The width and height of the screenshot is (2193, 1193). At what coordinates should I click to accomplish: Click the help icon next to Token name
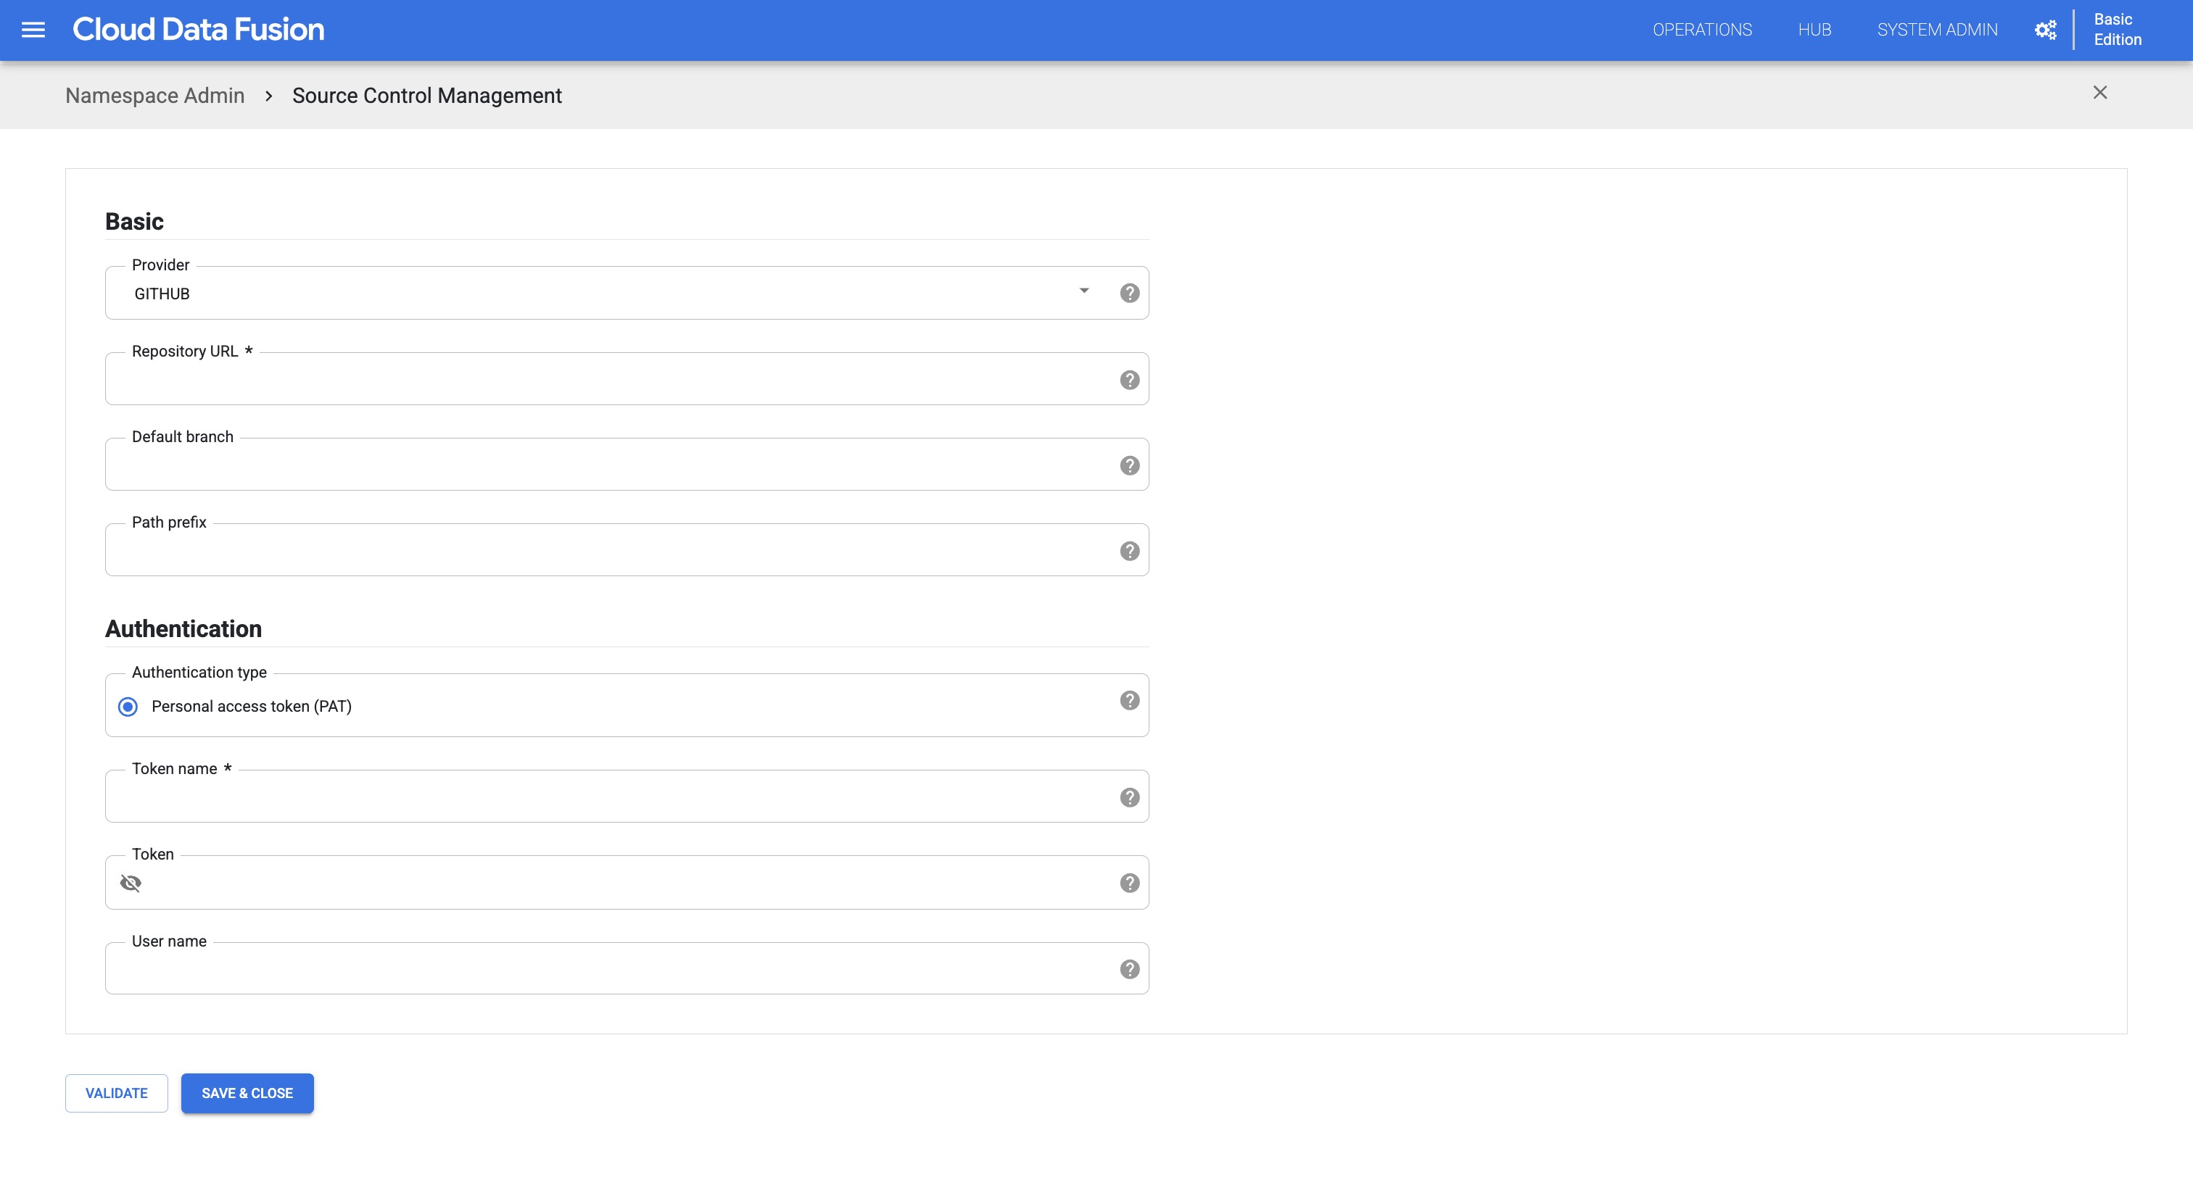click(x=1129, y=797)
